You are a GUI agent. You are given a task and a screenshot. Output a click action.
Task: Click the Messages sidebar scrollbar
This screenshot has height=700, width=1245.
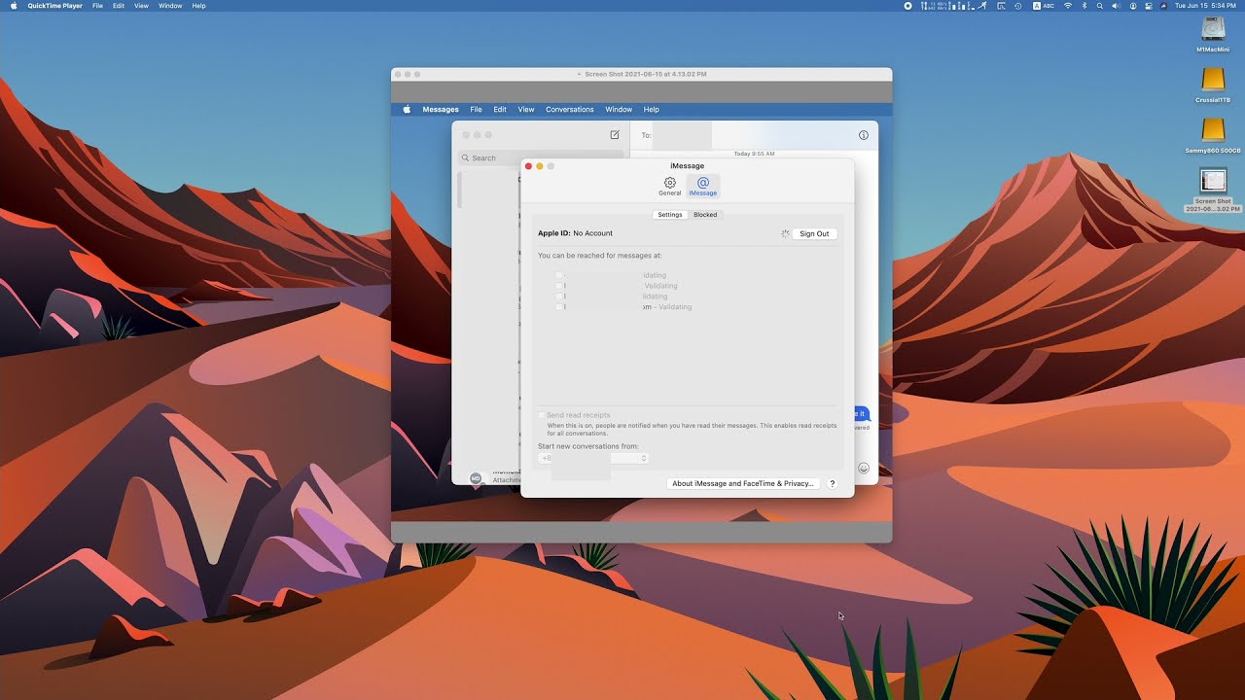(x=460, y=190)
